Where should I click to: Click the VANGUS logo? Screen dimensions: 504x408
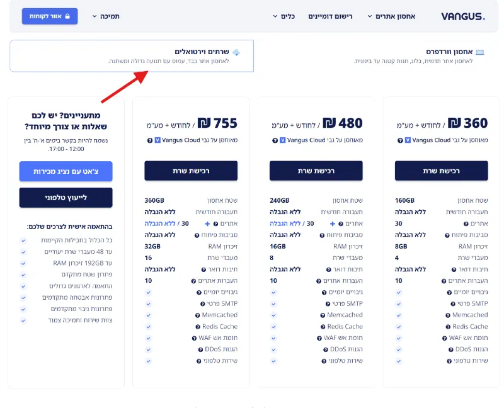tap(463, 16)
